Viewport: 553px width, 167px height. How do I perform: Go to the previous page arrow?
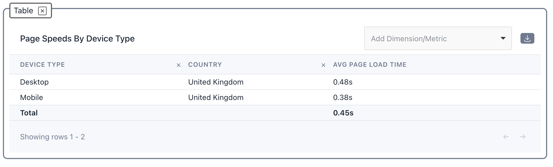tap(506, 137)
